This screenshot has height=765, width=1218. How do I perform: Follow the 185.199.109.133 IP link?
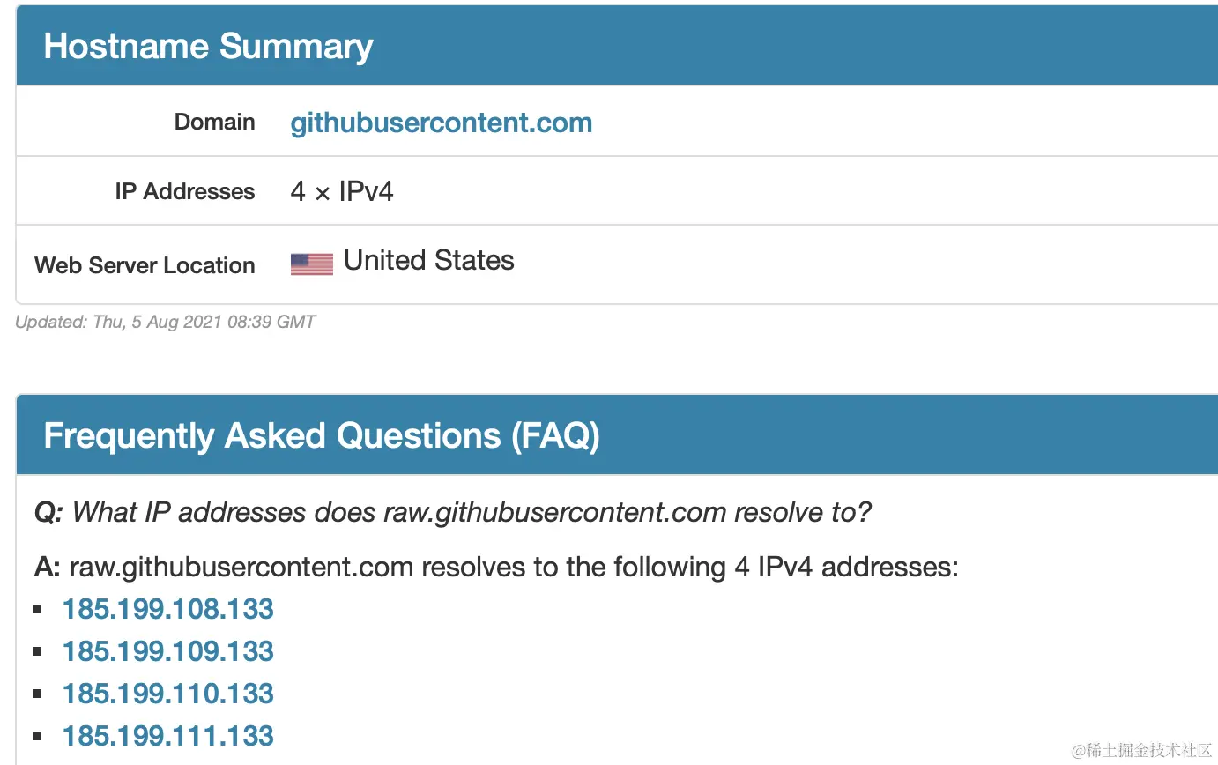point(167,651)
